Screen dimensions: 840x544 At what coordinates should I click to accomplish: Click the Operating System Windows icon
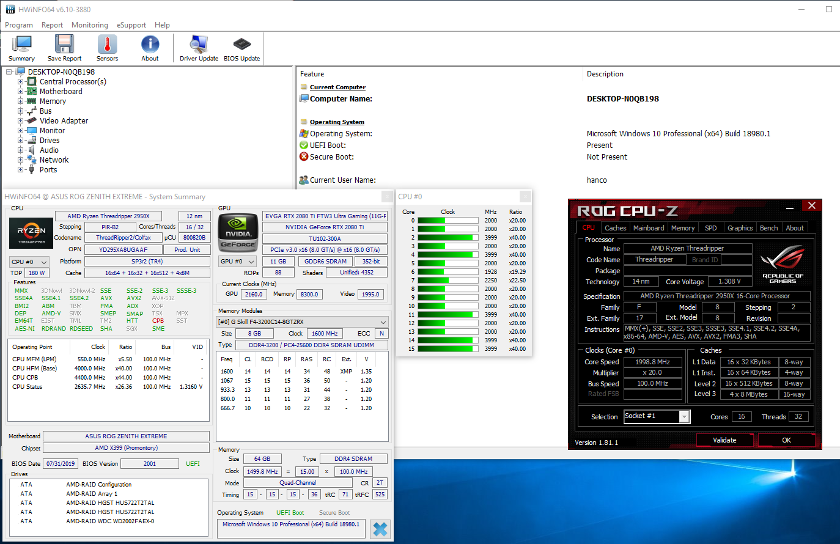[304, 133]
